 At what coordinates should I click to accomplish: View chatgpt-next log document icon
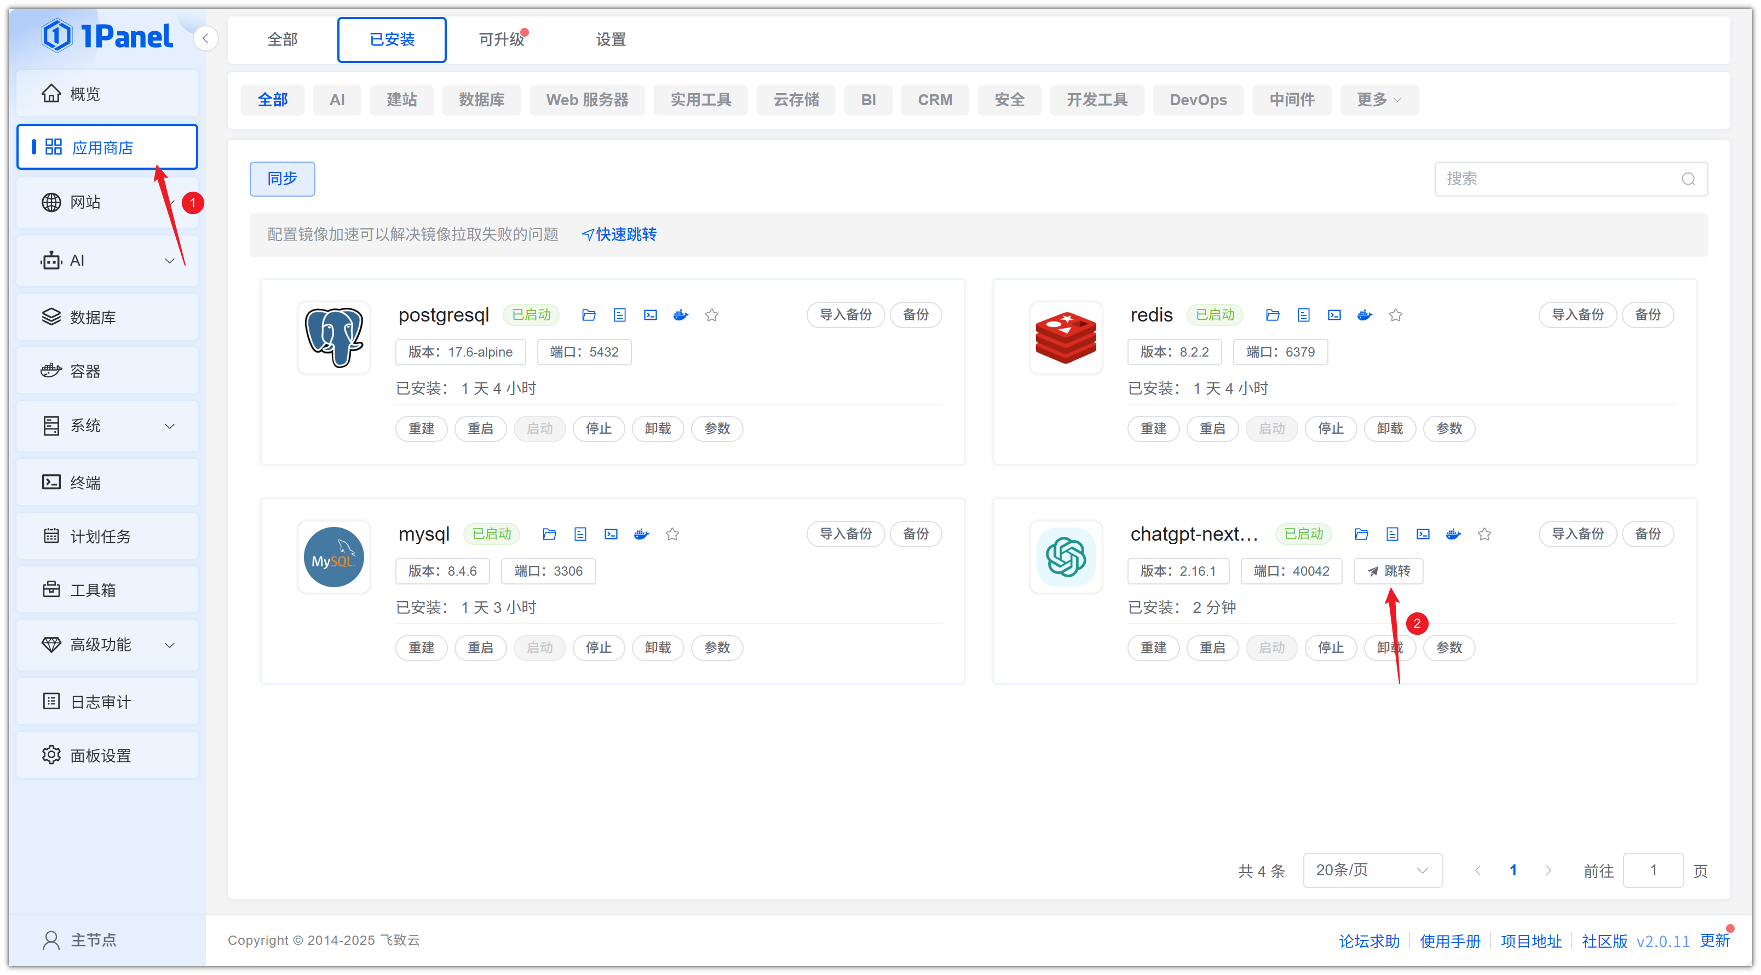pos(1392,534)
